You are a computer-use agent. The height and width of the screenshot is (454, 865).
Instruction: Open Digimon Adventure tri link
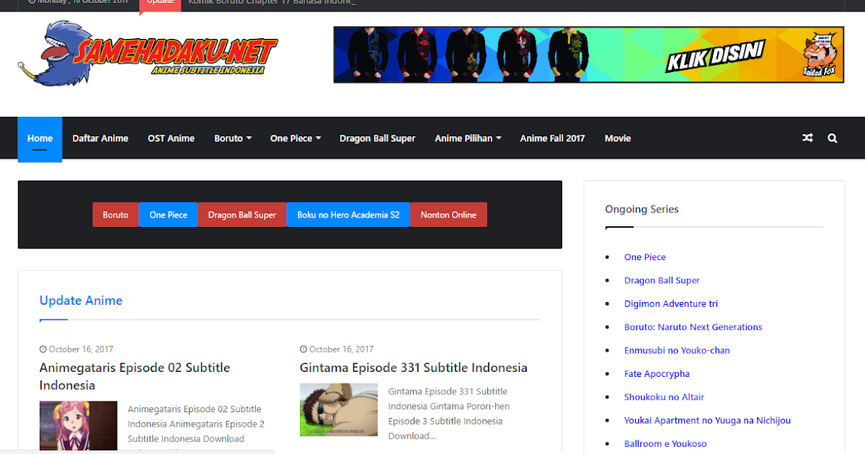click(671, 304)
